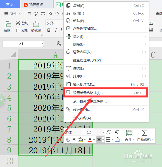Toggle Bold in the mini toolbar
The width and height of the screenshot is (162, 167).
click(x=74, y=140)
